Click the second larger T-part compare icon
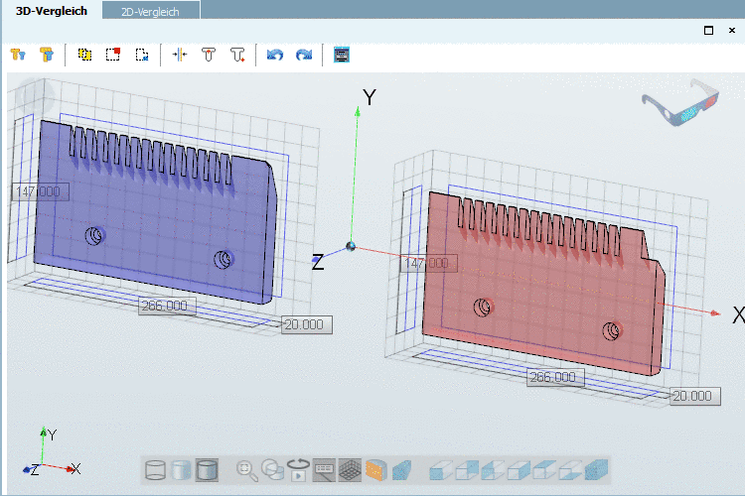Screen dimensions: 745x496 (47, 56)
